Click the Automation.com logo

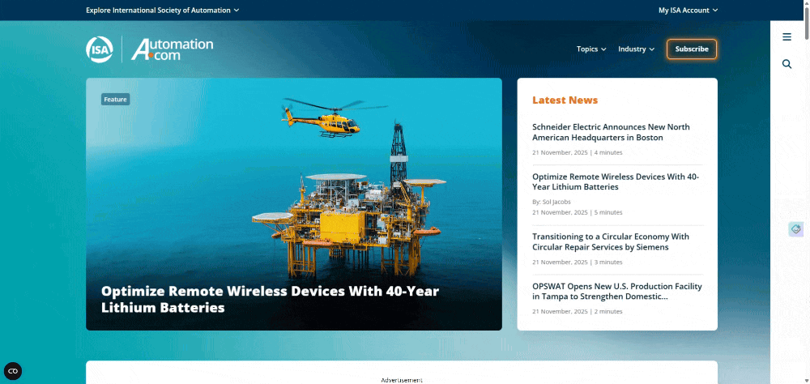(x=172, y=49)
